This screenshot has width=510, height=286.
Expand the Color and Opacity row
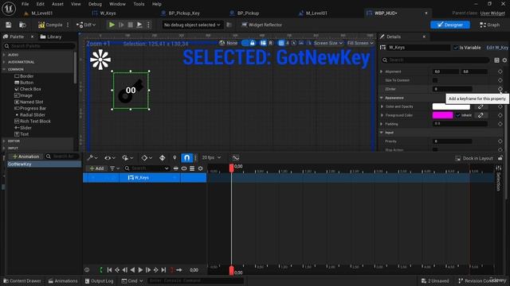(x=382, y=106)
